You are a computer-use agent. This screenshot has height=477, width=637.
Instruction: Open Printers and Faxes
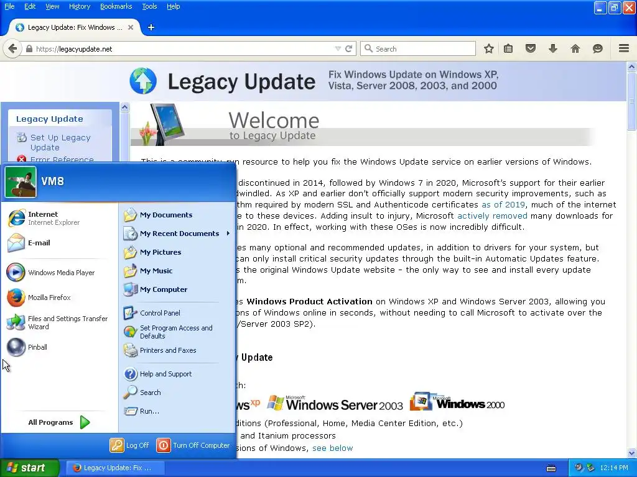click(x=177, y=350)
